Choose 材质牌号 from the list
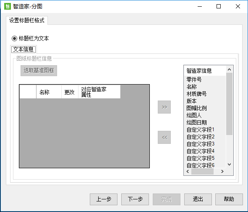This screenshot has width=248, height=212. click(x=205, y=94)
